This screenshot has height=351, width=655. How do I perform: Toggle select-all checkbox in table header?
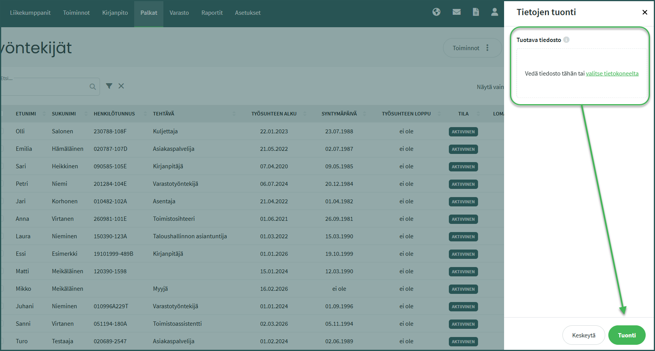2,114
